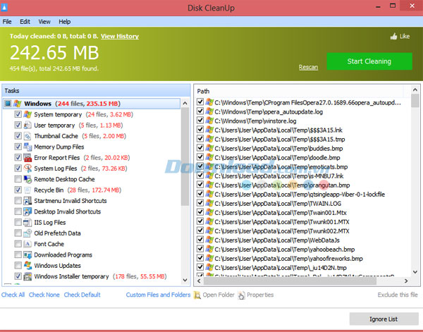Uncheck the winstore.log file checkbox
423x332 pixels.
pos(201,121)
